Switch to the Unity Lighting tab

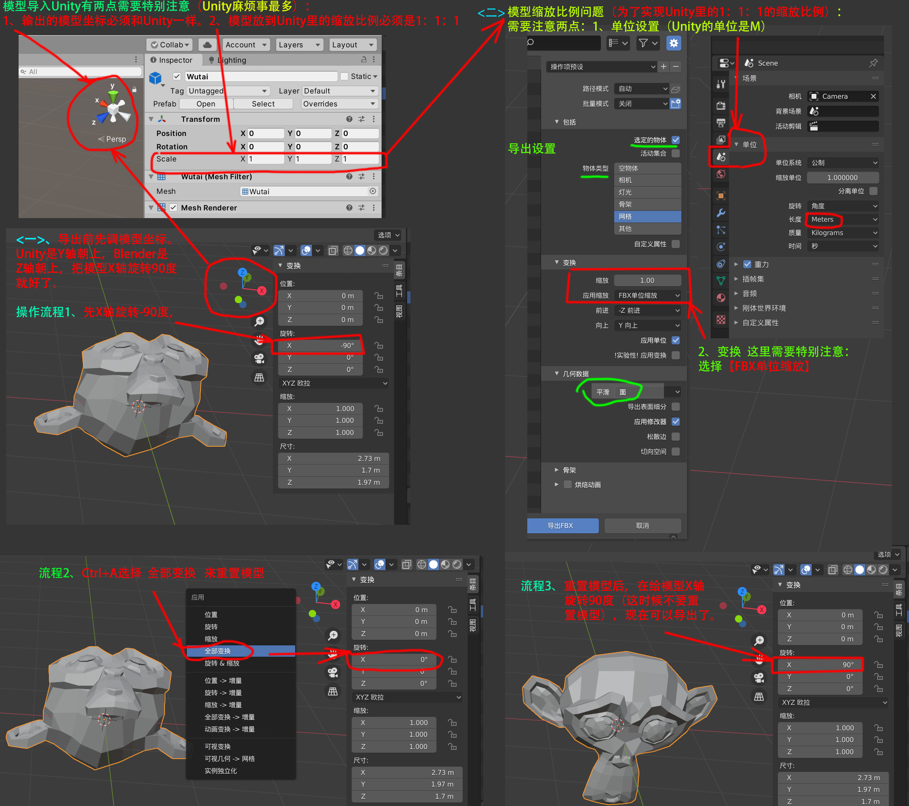tap(227, 59)
